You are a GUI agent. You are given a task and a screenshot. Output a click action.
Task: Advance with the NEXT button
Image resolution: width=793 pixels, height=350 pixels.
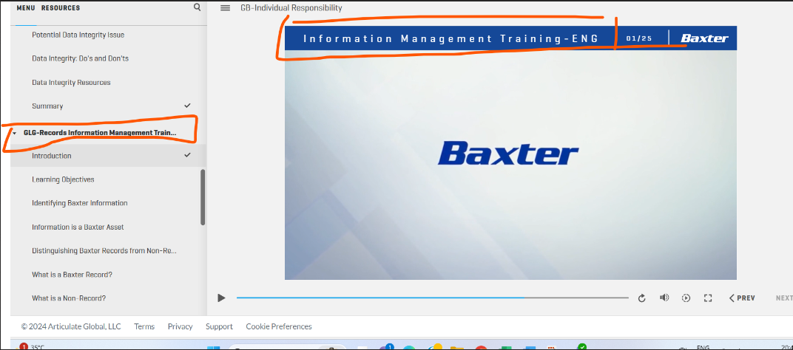[784, 298]
